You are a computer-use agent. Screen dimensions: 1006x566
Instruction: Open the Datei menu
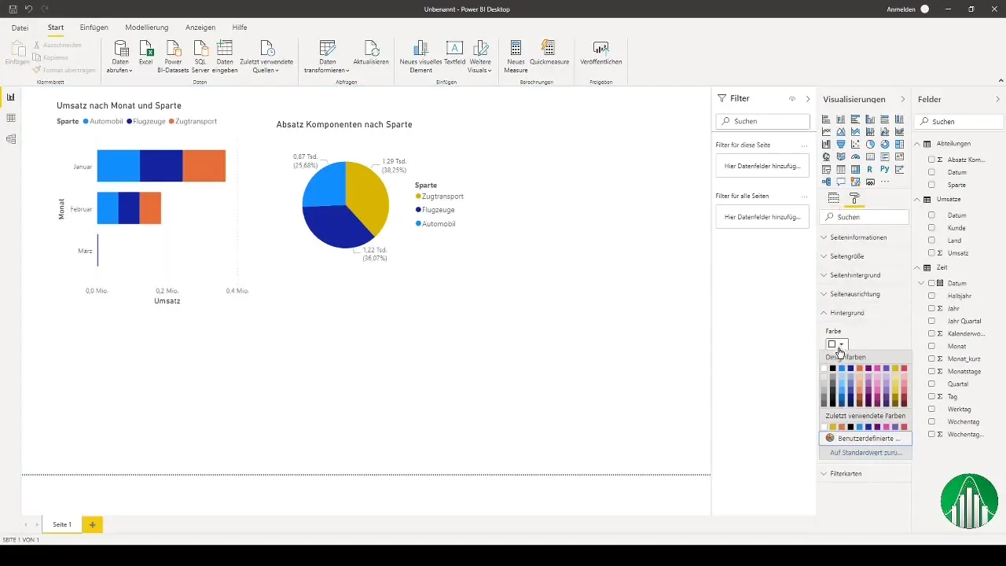(20, 28)
